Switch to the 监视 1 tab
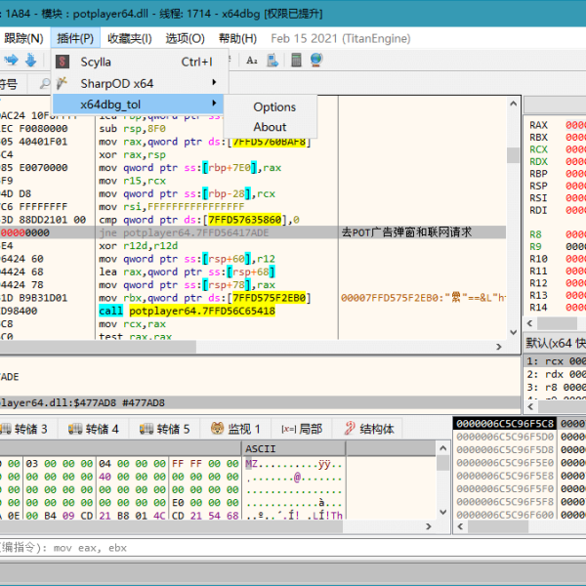 coord(235,429)
